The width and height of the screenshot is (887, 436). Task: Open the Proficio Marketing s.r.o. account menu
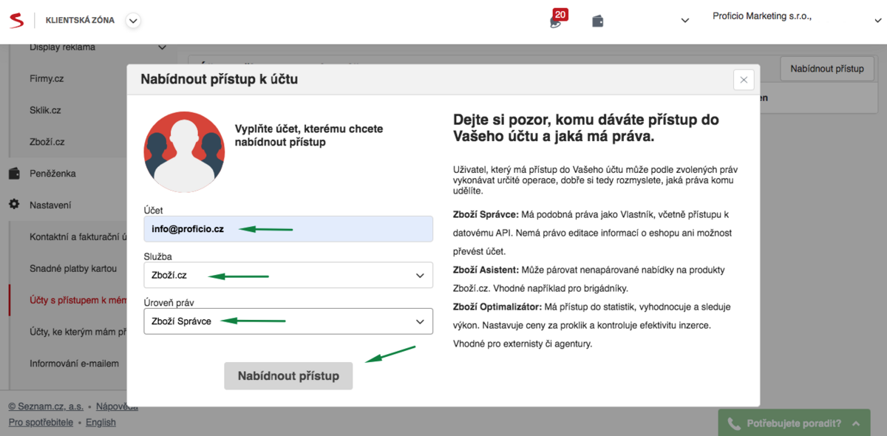[x=762, y=16]
